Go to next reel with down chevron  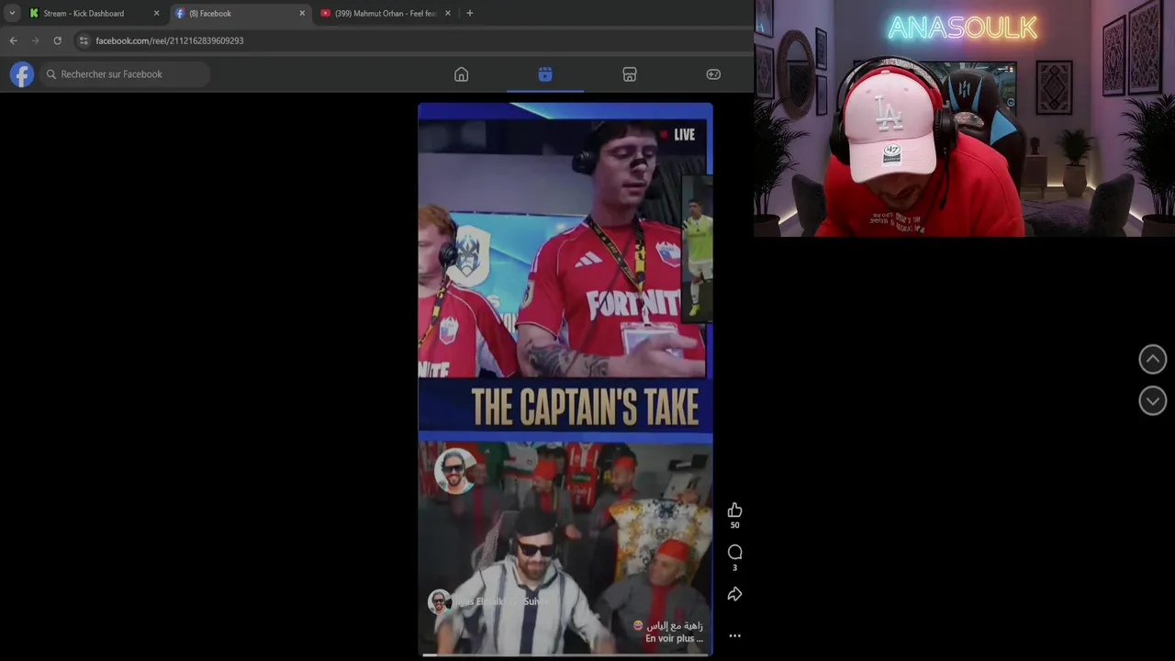tap(1153, 400)
